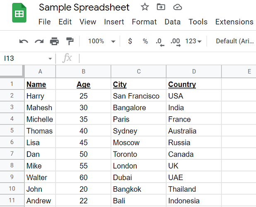Screen dimensions: 256x207
Task: Click the redo arrow
Action: [39, 41]
